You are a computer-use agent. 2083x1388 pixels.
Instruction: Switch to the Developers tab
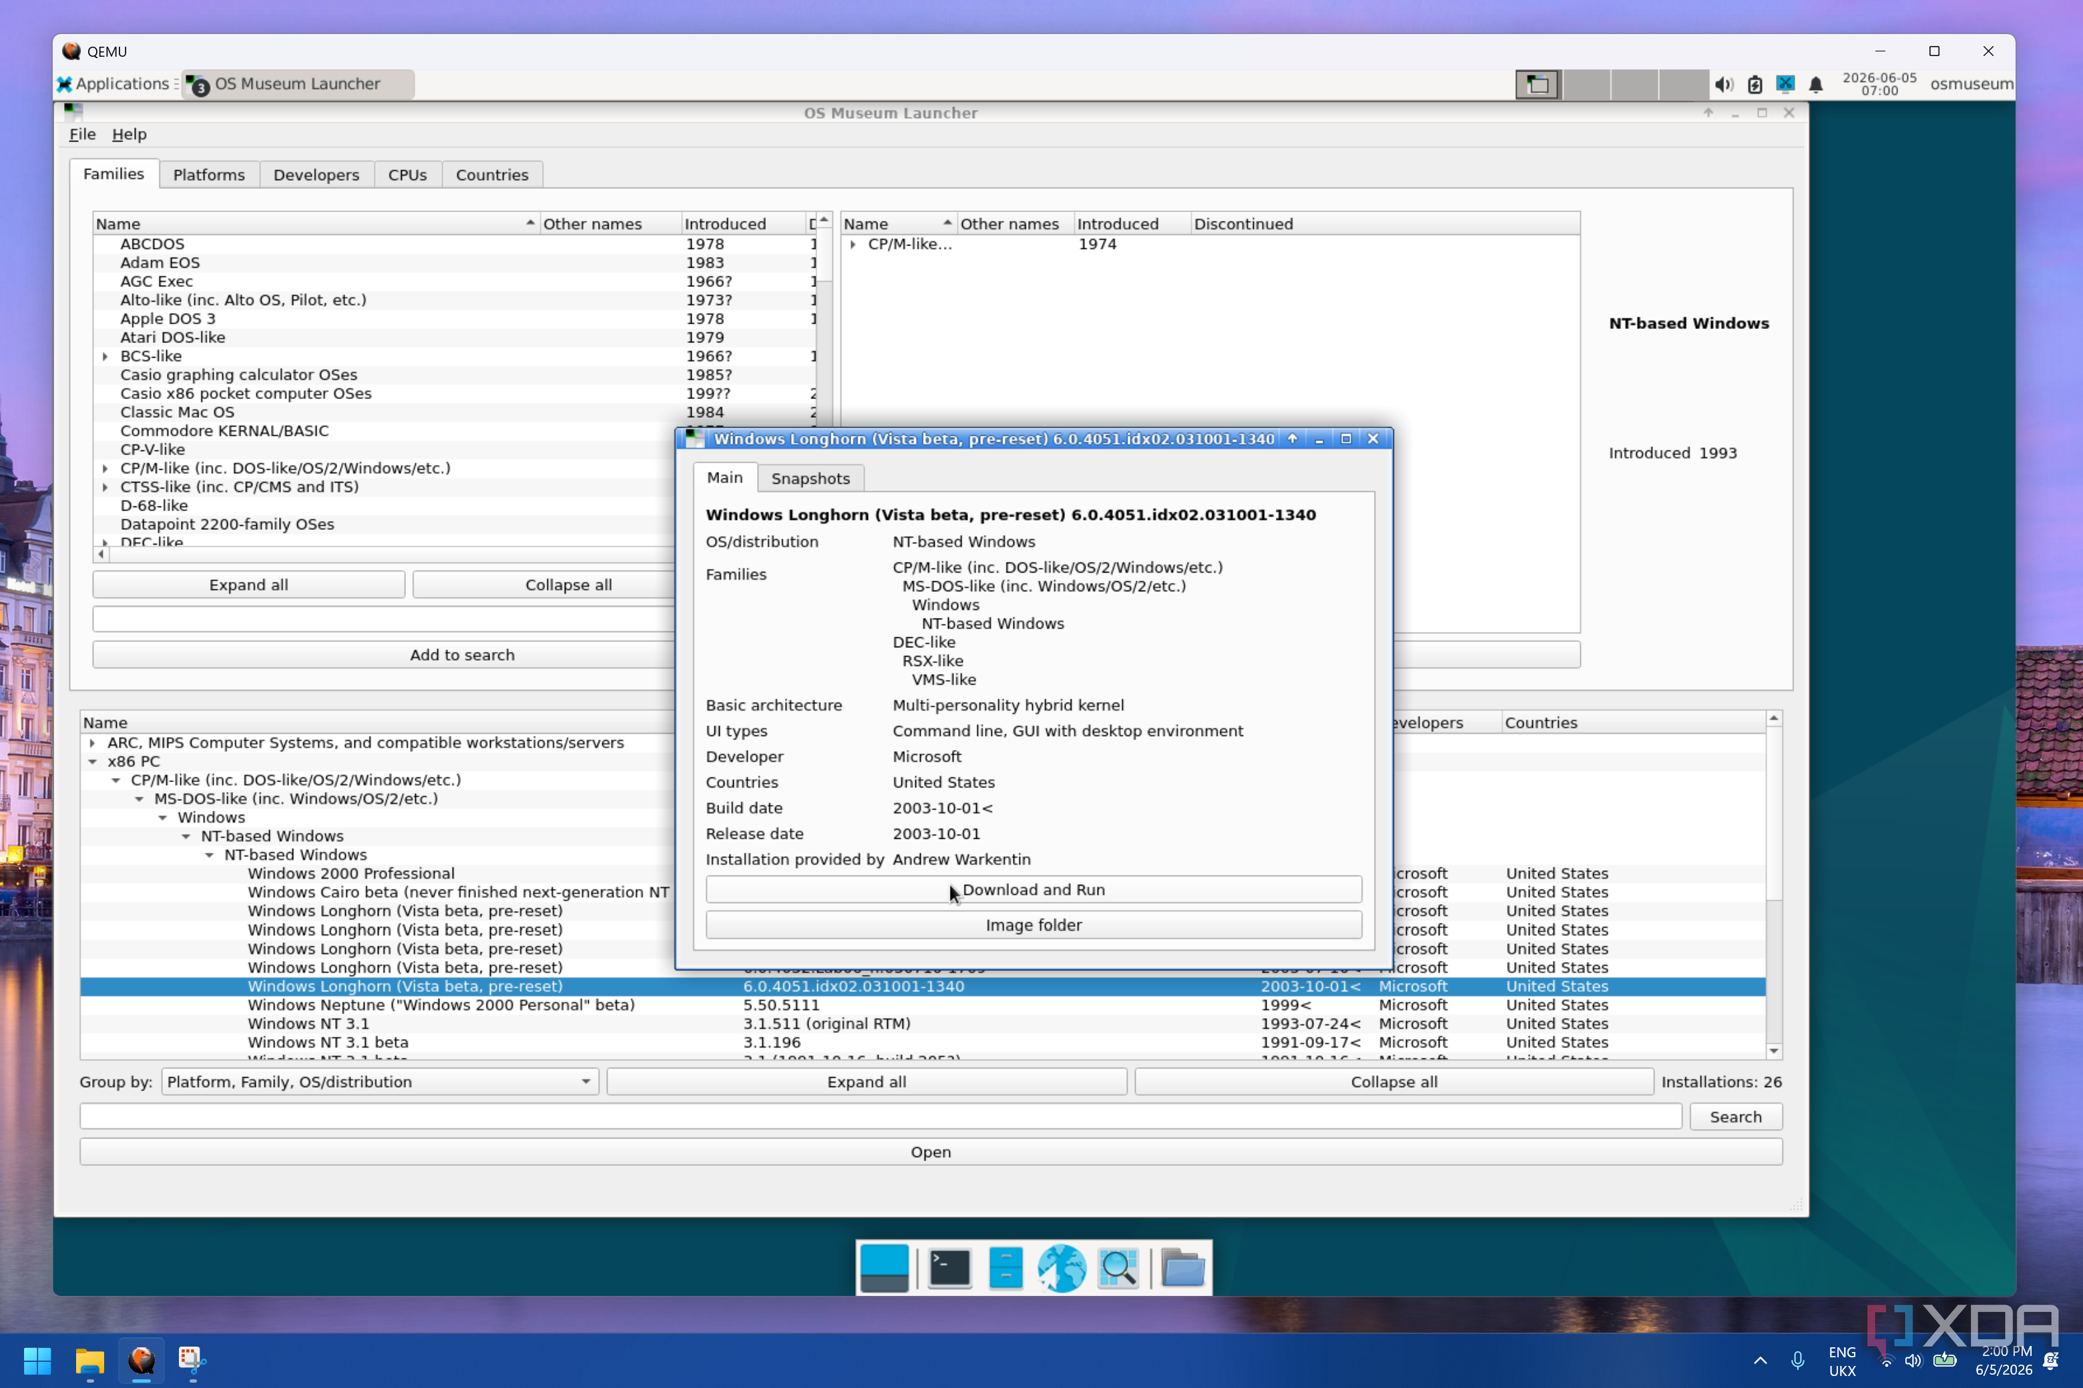pyautogui.click(x=316, y=174)
